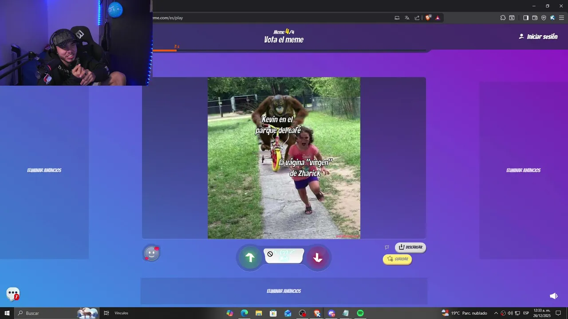568x319 pixels.
Task: Open File Explorer from taskbar
Action: pos(259,313)
